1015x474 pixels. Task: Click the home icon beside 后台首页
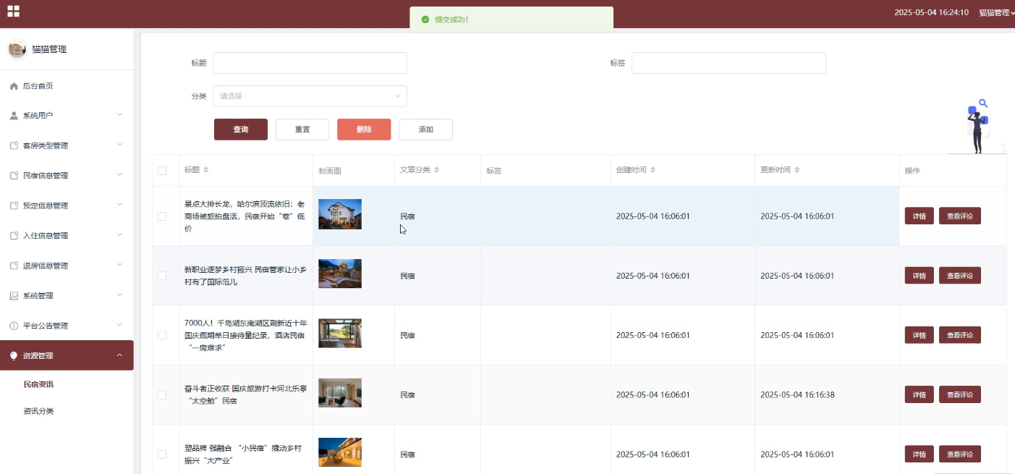pos(14,86)
